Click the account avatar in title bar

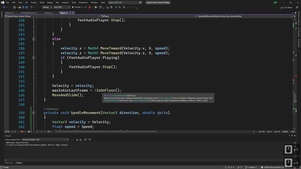pyautogui.click(x=275, y=2)
